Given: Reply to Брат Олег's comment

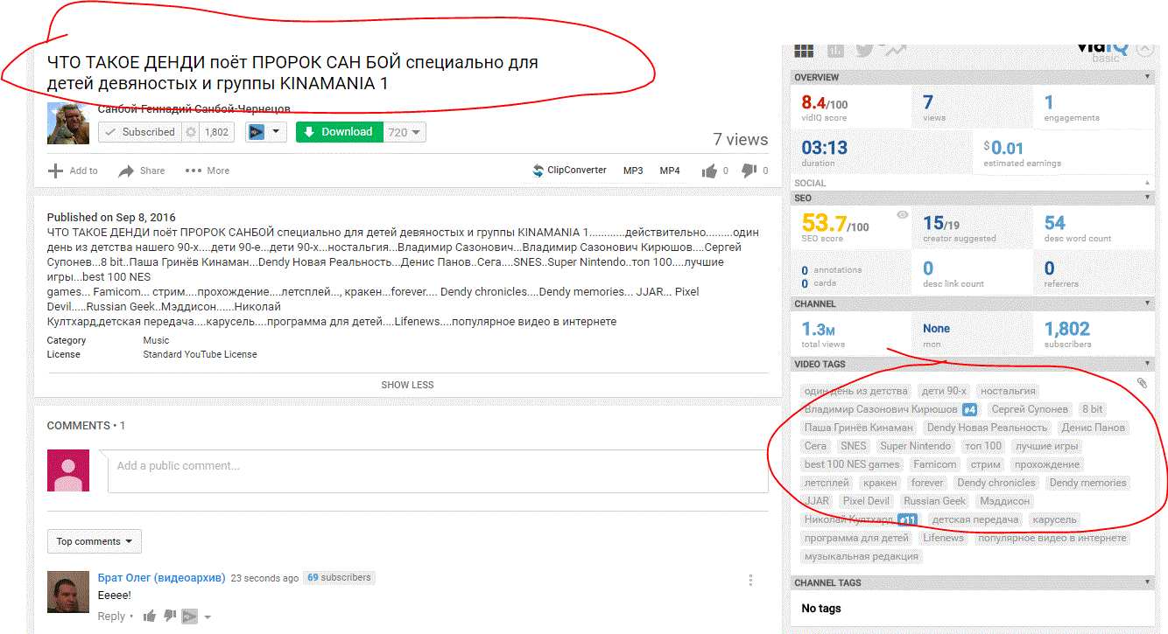Looking at the screenshot, I should [x=111, y=617].
